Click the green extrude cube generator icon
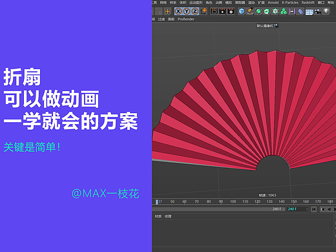The width and height of the screenshot is (336, 252). click(x=267, y=11)
